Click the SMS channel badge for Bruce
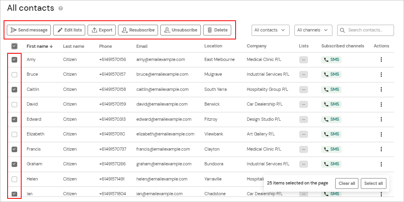This screenshot has width=404, height=202. (x=331, y=75)
